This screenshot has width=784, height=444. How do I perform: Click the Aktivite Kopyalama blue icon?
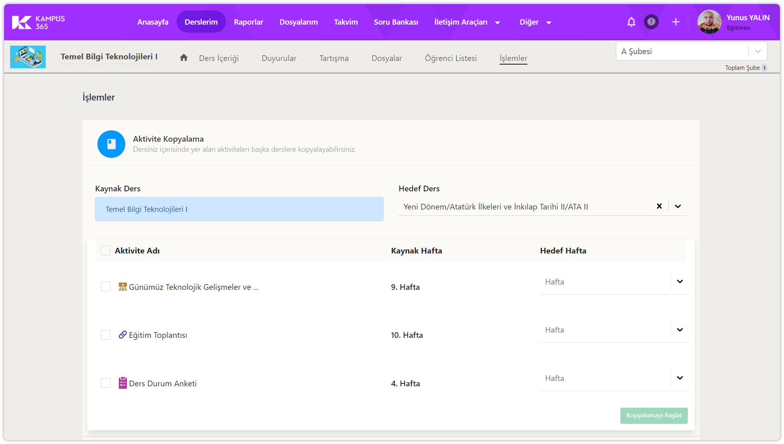pos(111,144)
